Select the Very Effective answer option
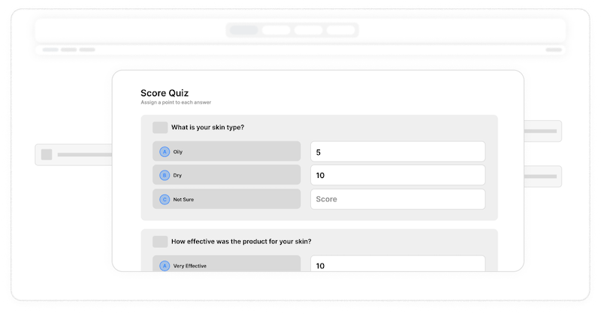Image resolution: width=601 pixels, height=314 pixels. tap(226, 264)
